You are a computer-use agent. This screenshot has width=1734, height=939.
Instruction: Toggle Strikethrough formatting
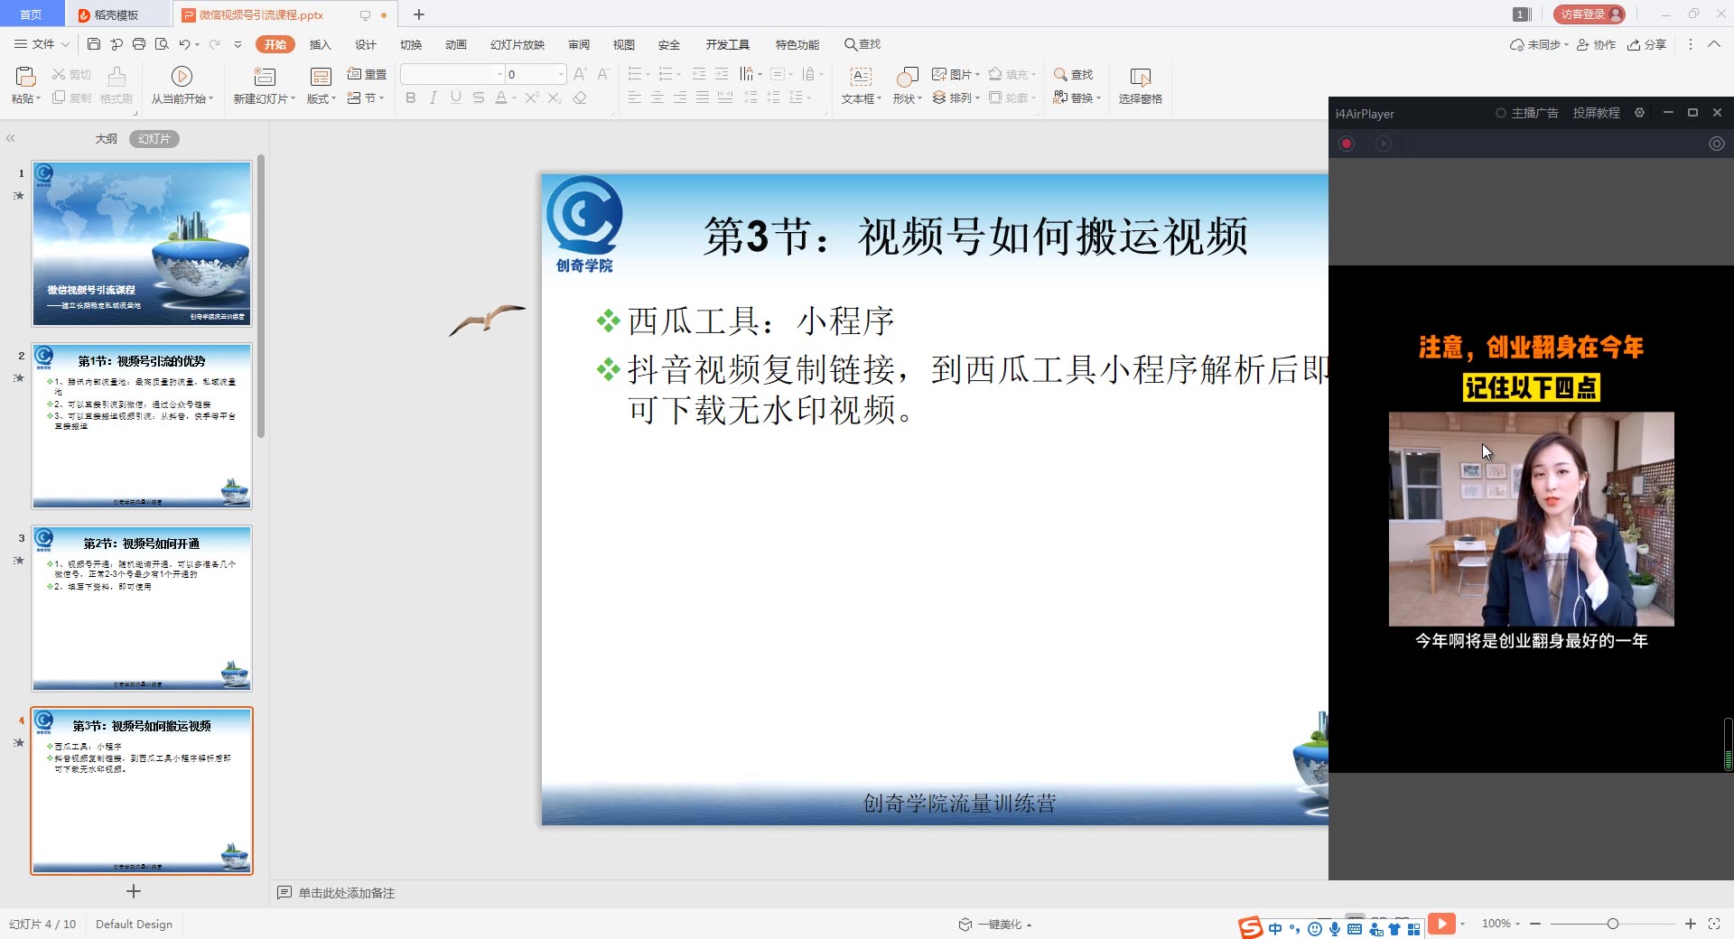click(x=479, y=98)
